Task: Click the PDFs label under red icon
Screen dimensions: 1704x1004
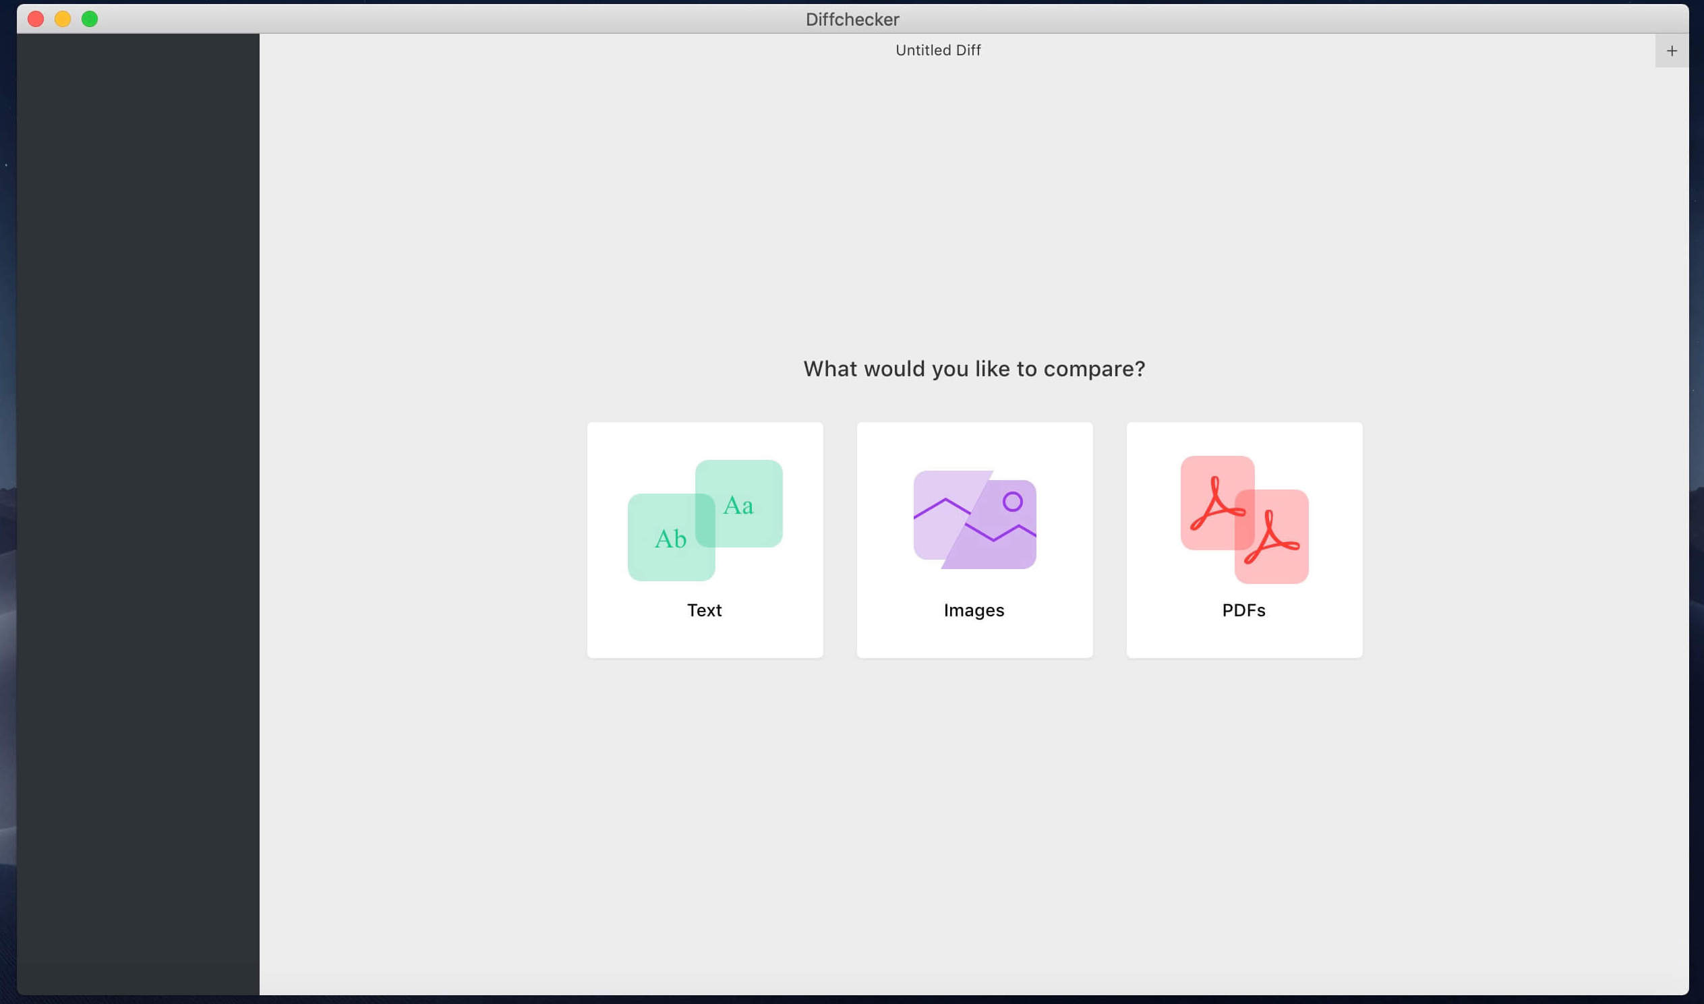Action: point(1243,610)
